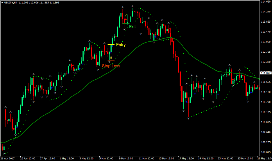This screenshot has height=161, width=272.
Task: Select the orange Stop Loss text label
Action: (x=111, y=66)
